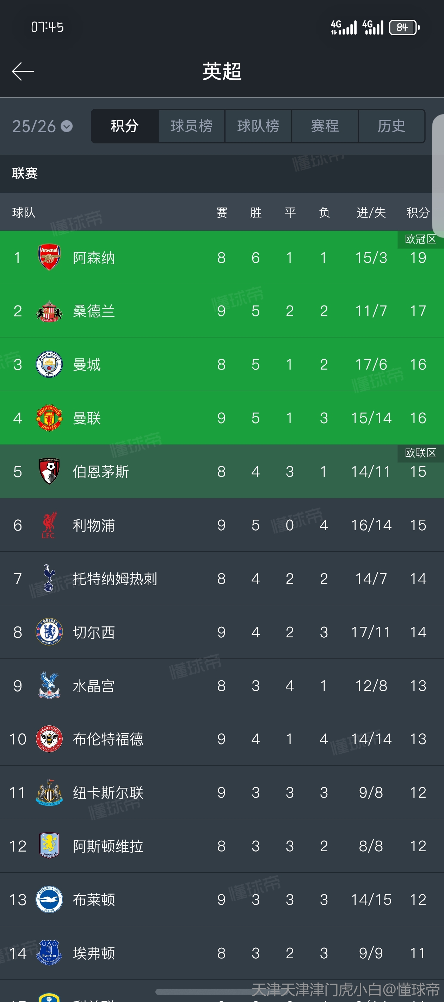Image resolution: width=444 pixels, height=1002 pixels.
Task: Tap the Brentford bee badge
Action: pyautogui.click(x=49, y=739)
